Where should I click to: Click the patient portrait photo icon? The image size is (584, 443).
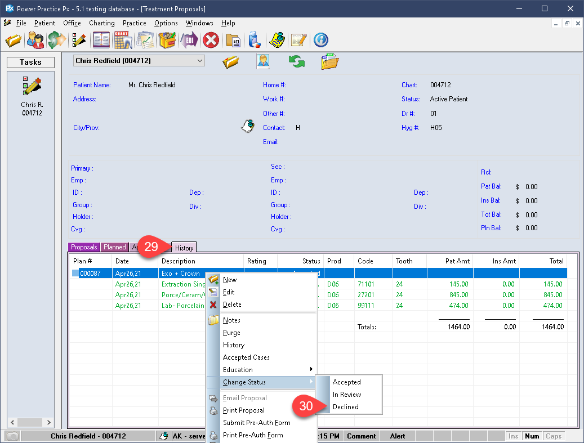click(264, 61)
